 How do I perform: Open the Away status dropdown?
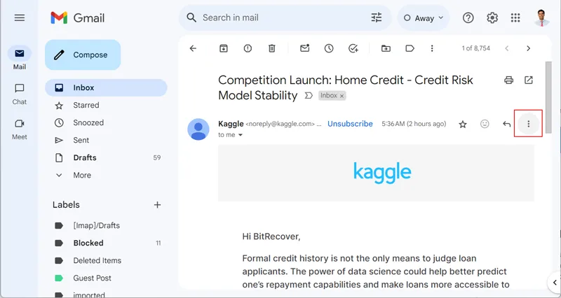[x=424, y=18]
